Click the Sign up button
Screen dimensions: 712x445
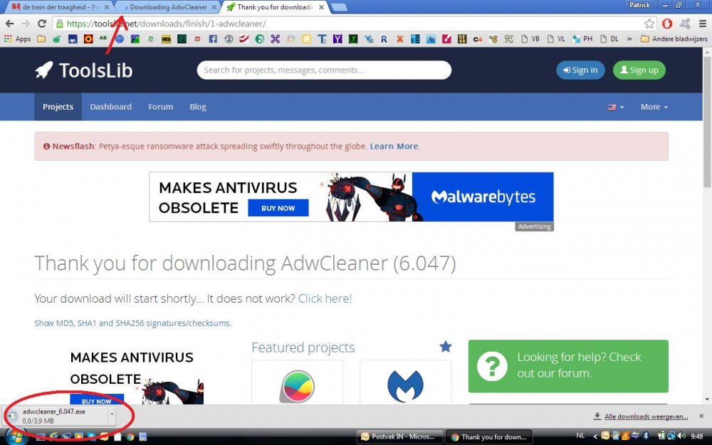[x=639, y=70]
